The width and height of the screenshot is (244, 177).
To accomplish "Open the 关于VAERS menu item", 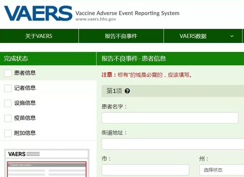I will tap(39, 36).
